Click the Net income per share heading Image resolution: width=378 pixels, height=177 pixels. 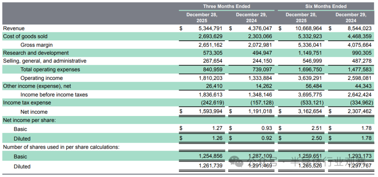coord(29,120)
